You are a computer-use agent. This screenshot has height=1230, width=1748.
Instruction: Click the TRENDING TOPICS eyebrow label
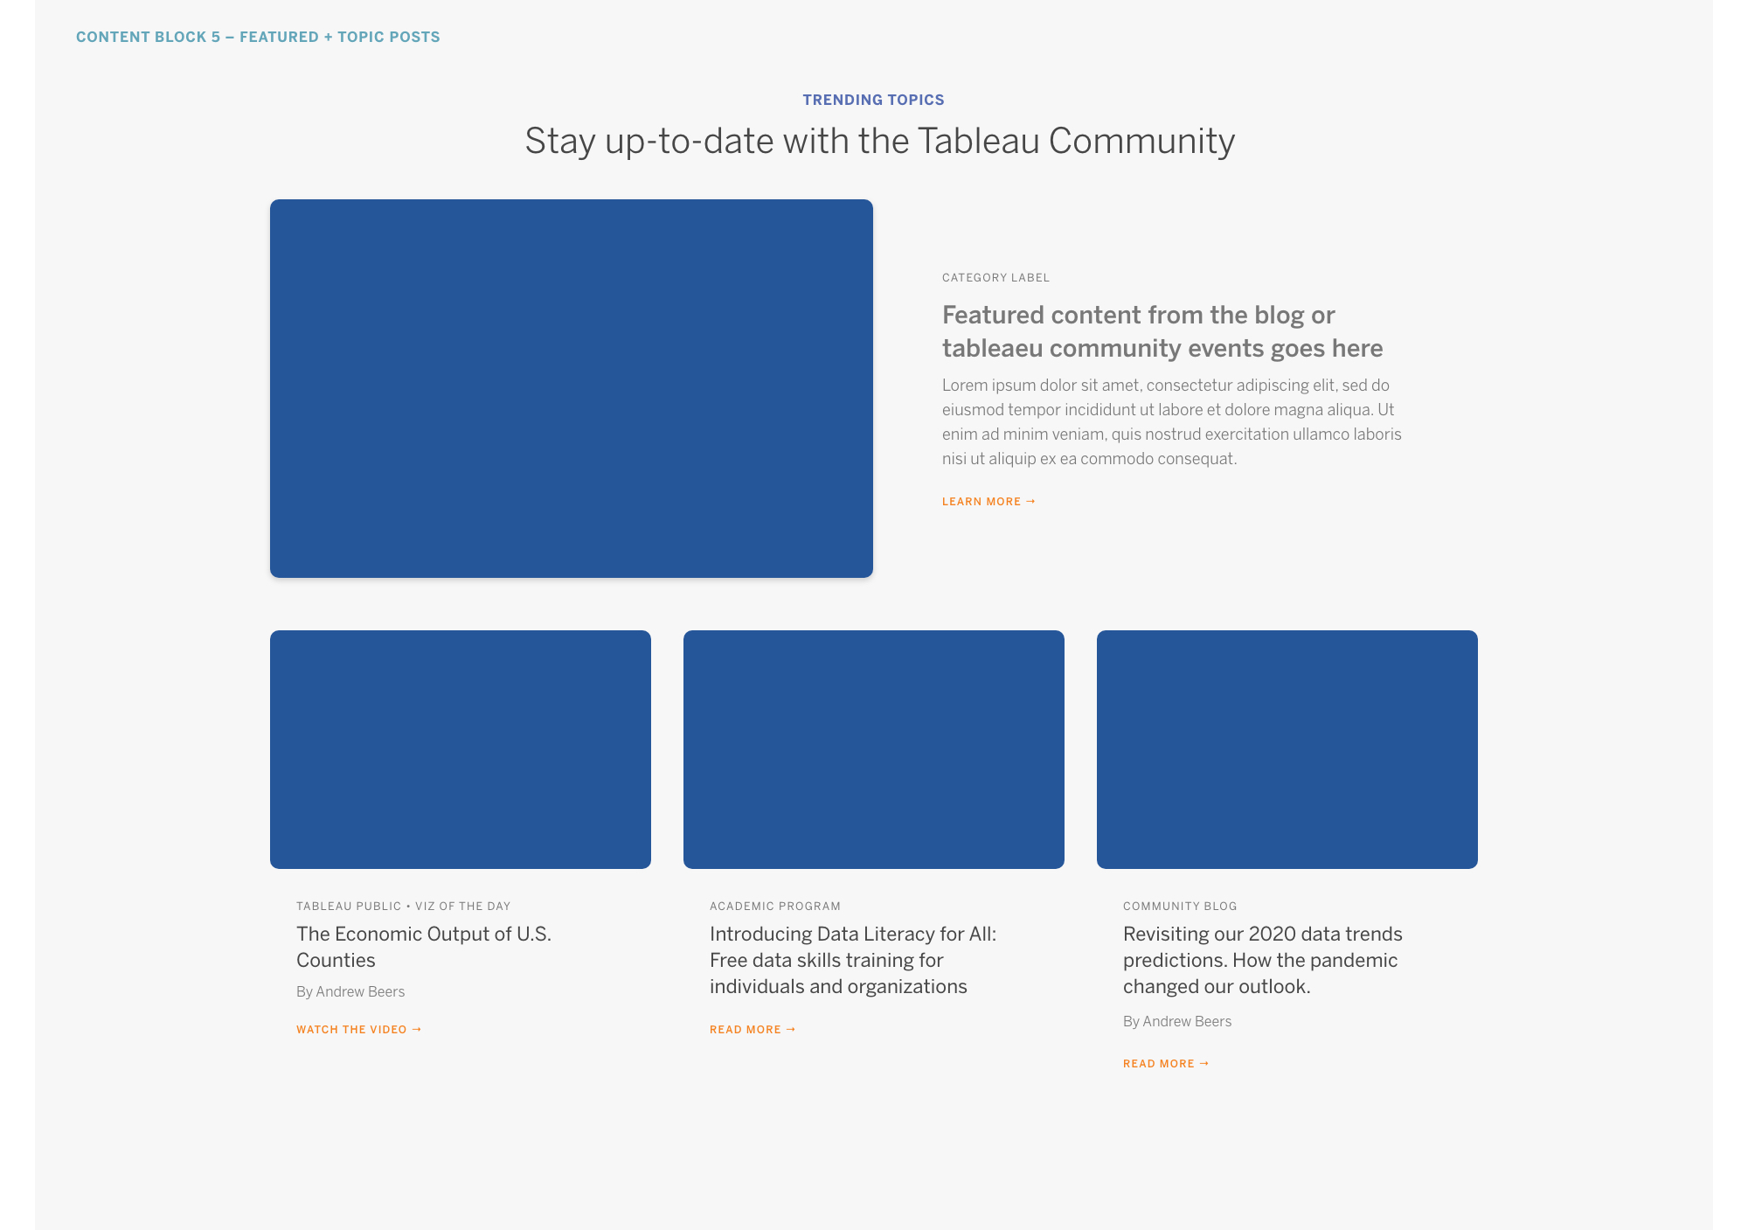pyautogui.click(x=873, y=99)
